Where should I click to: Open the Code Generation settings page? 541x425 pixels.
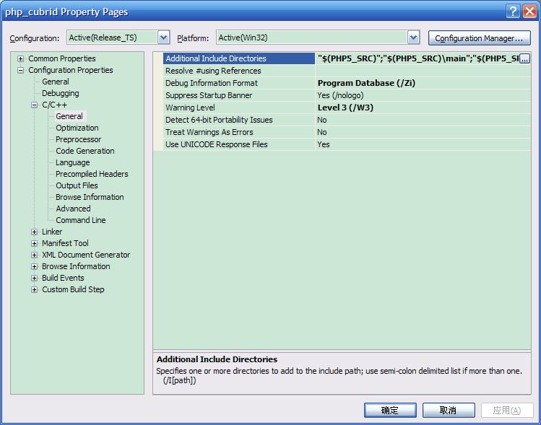[x=85, y=151]
